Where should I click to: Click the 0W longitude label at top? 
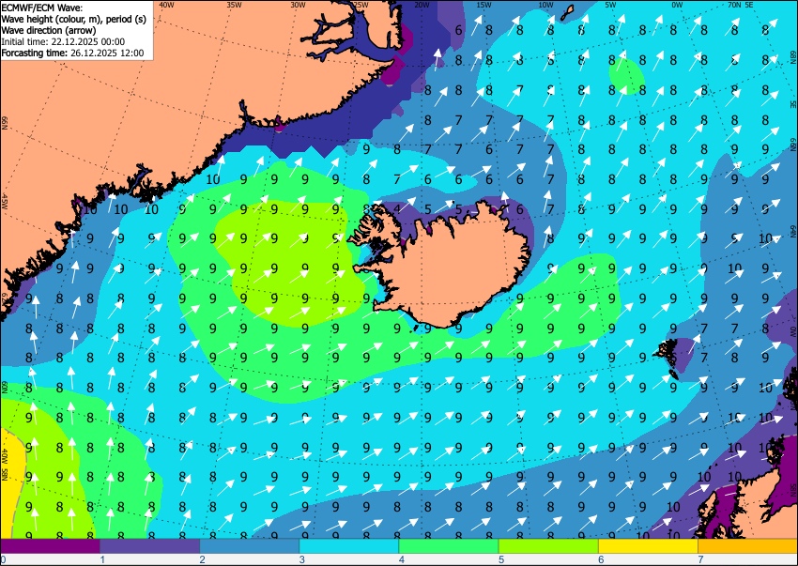[x=677, y=5]
